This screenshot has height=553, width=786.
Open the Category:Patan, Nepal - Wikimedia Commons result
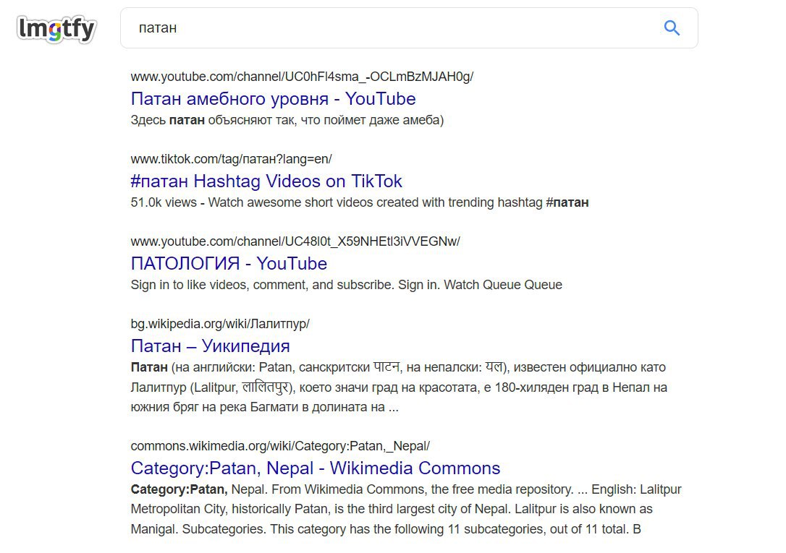point(316,468)
